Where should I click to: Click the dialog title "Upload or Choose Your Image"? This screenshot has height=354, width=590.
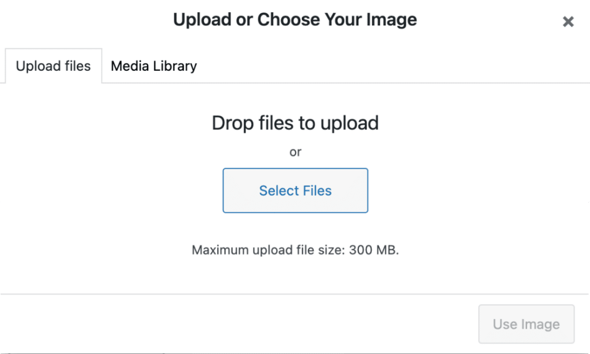click(295, 20)
